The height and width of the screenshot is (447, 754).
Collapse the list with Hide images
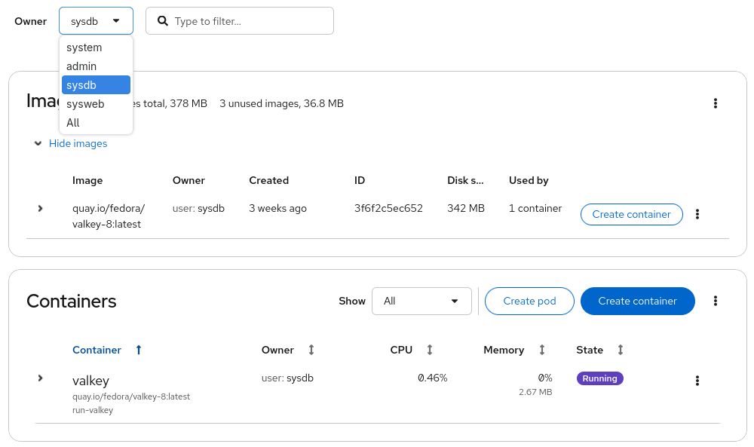[x=78, y=143]
